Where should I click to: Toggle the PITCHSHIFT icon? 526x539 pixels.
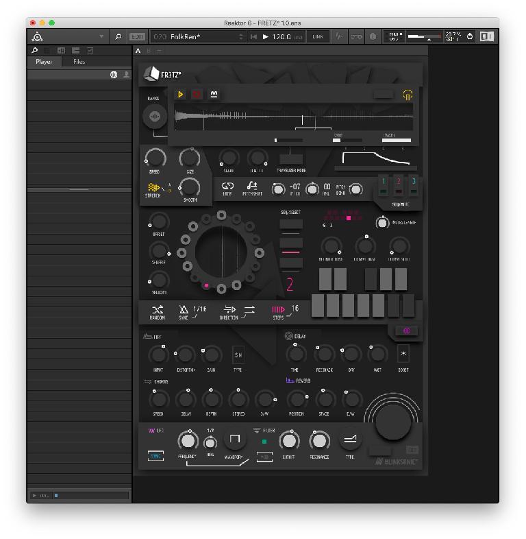pos(252,186)
